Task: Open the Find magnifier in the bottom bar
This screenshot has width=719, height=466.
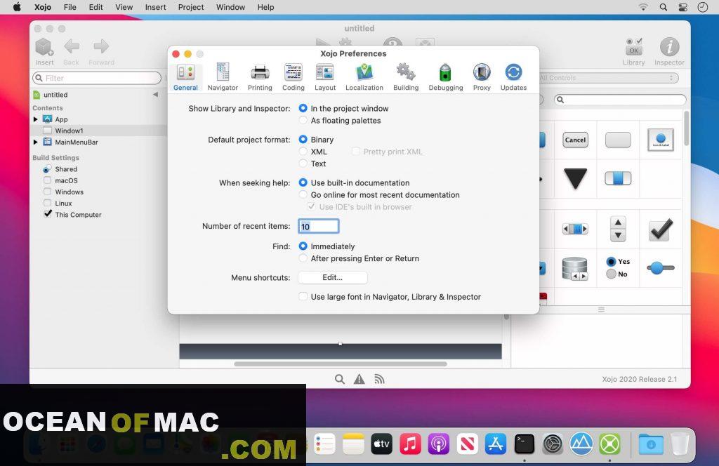Action: pos(340,379)
